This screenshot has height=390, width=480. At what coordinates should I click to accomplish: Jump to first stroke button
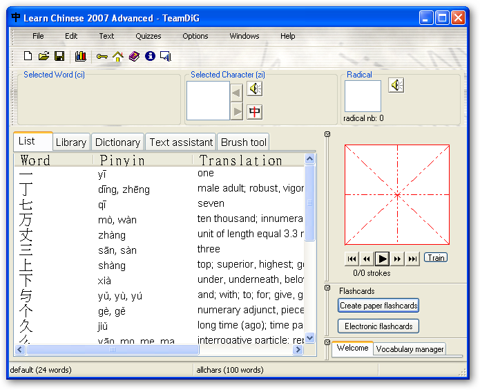coord(352,259)
